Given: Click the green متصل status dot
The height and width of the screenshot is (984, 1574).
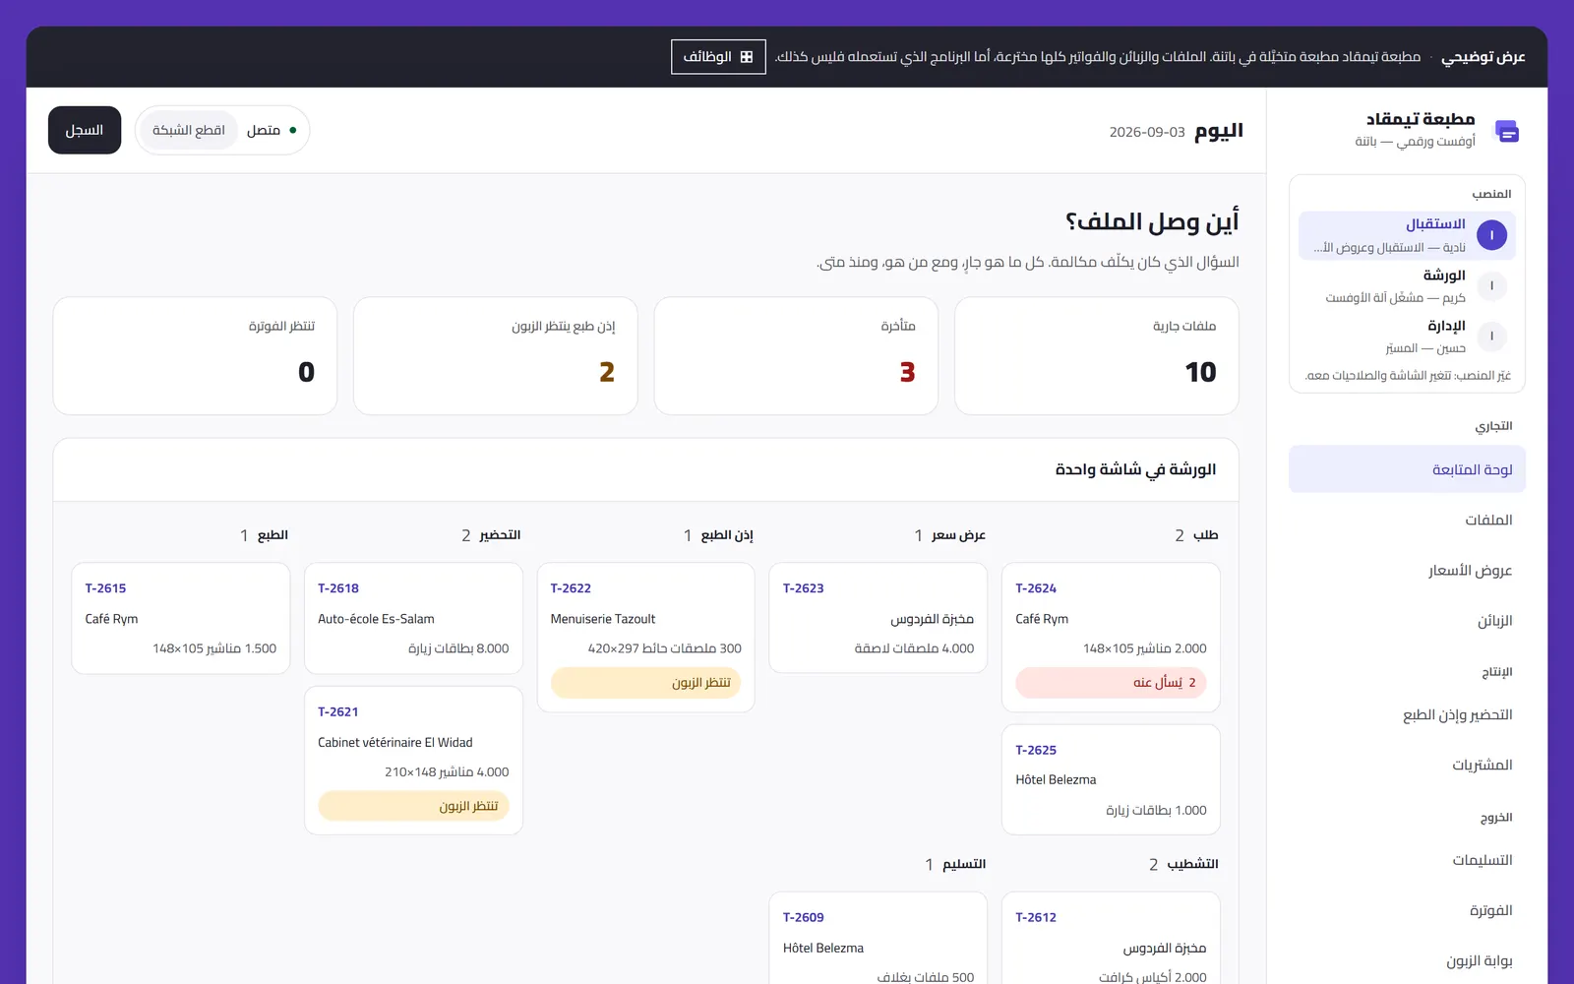Looking at the screenshot, I should click(293, 130).
